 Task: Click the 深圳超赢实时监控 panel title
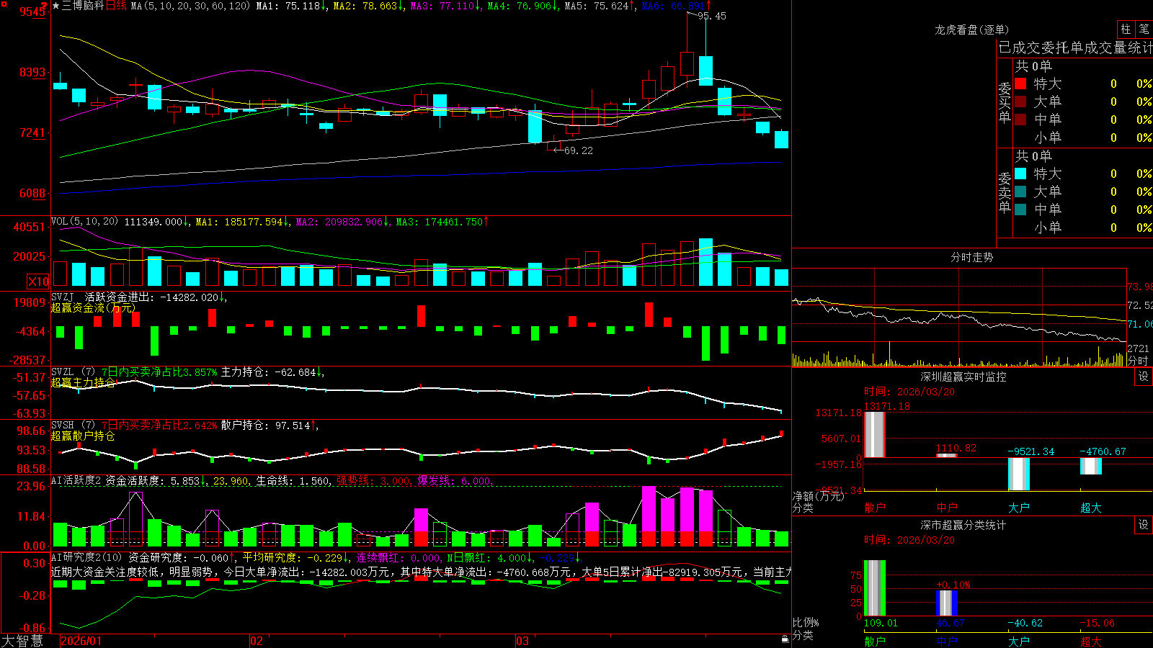pos(963,377)
